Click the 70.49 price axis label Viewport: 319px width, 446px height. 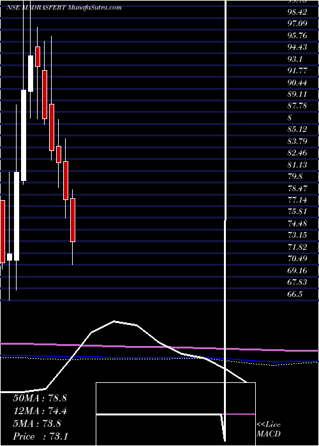click(x=297, y=259)
